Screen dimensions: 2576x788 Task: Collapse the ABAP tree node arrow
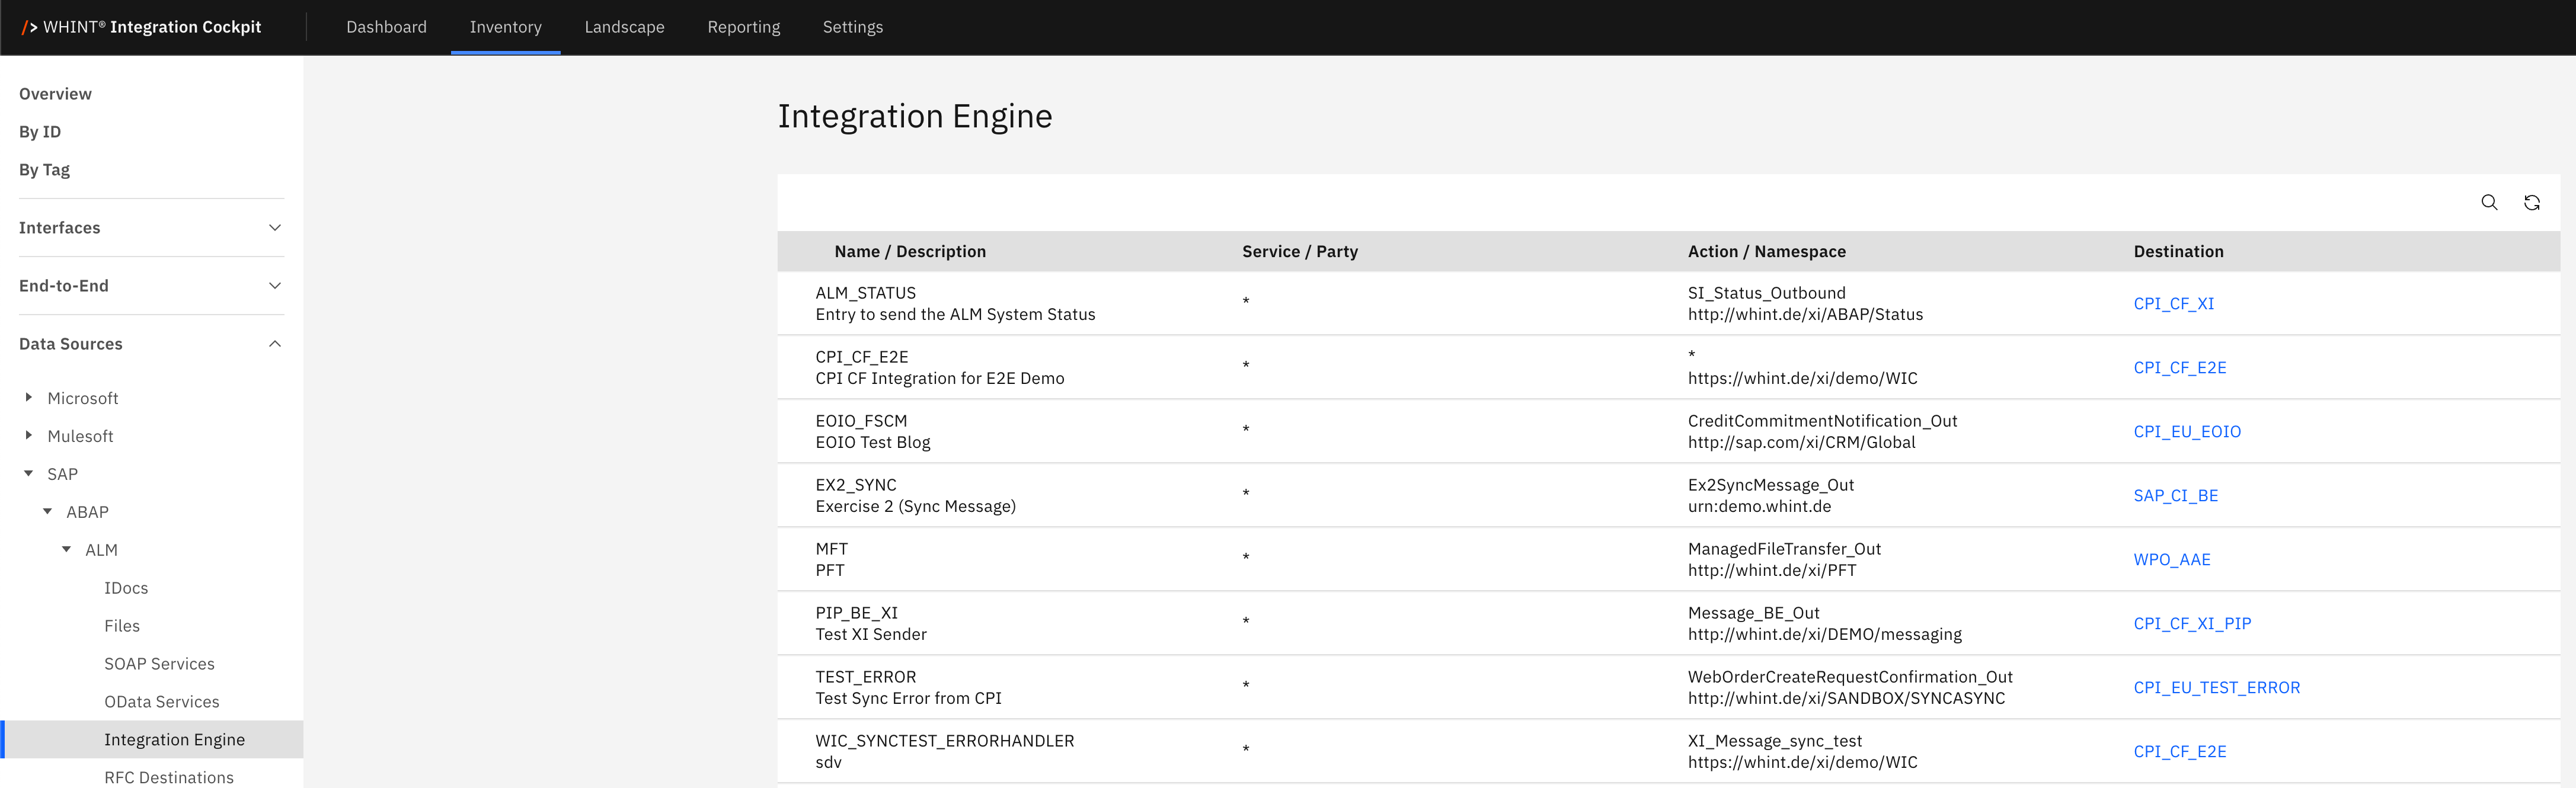click(x=48, y=511)
